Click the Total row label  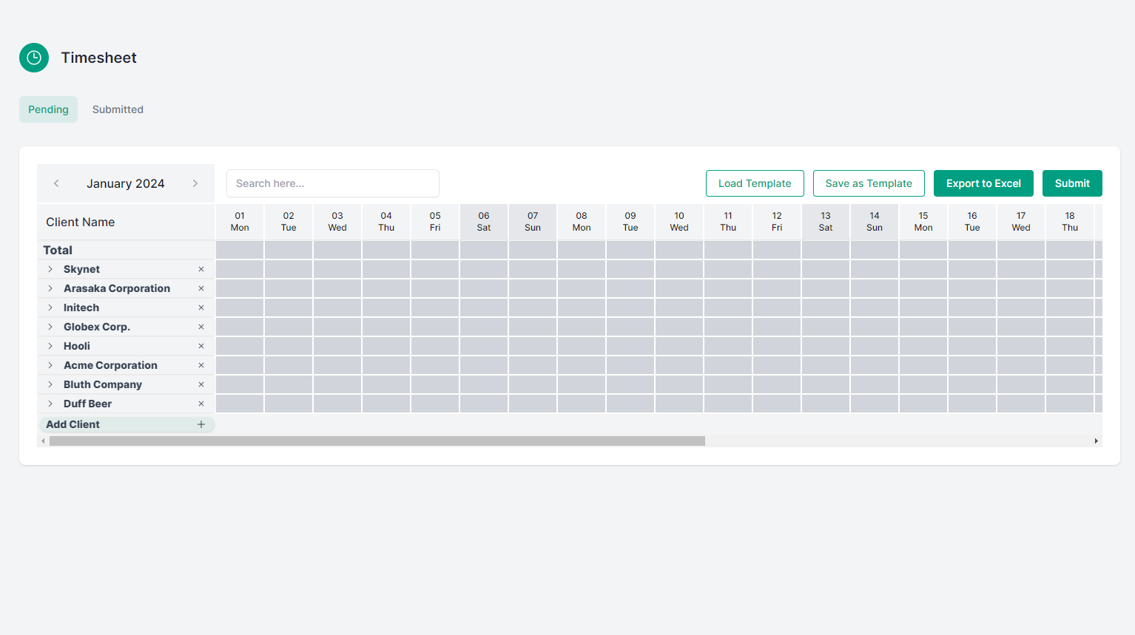point(58,250)
